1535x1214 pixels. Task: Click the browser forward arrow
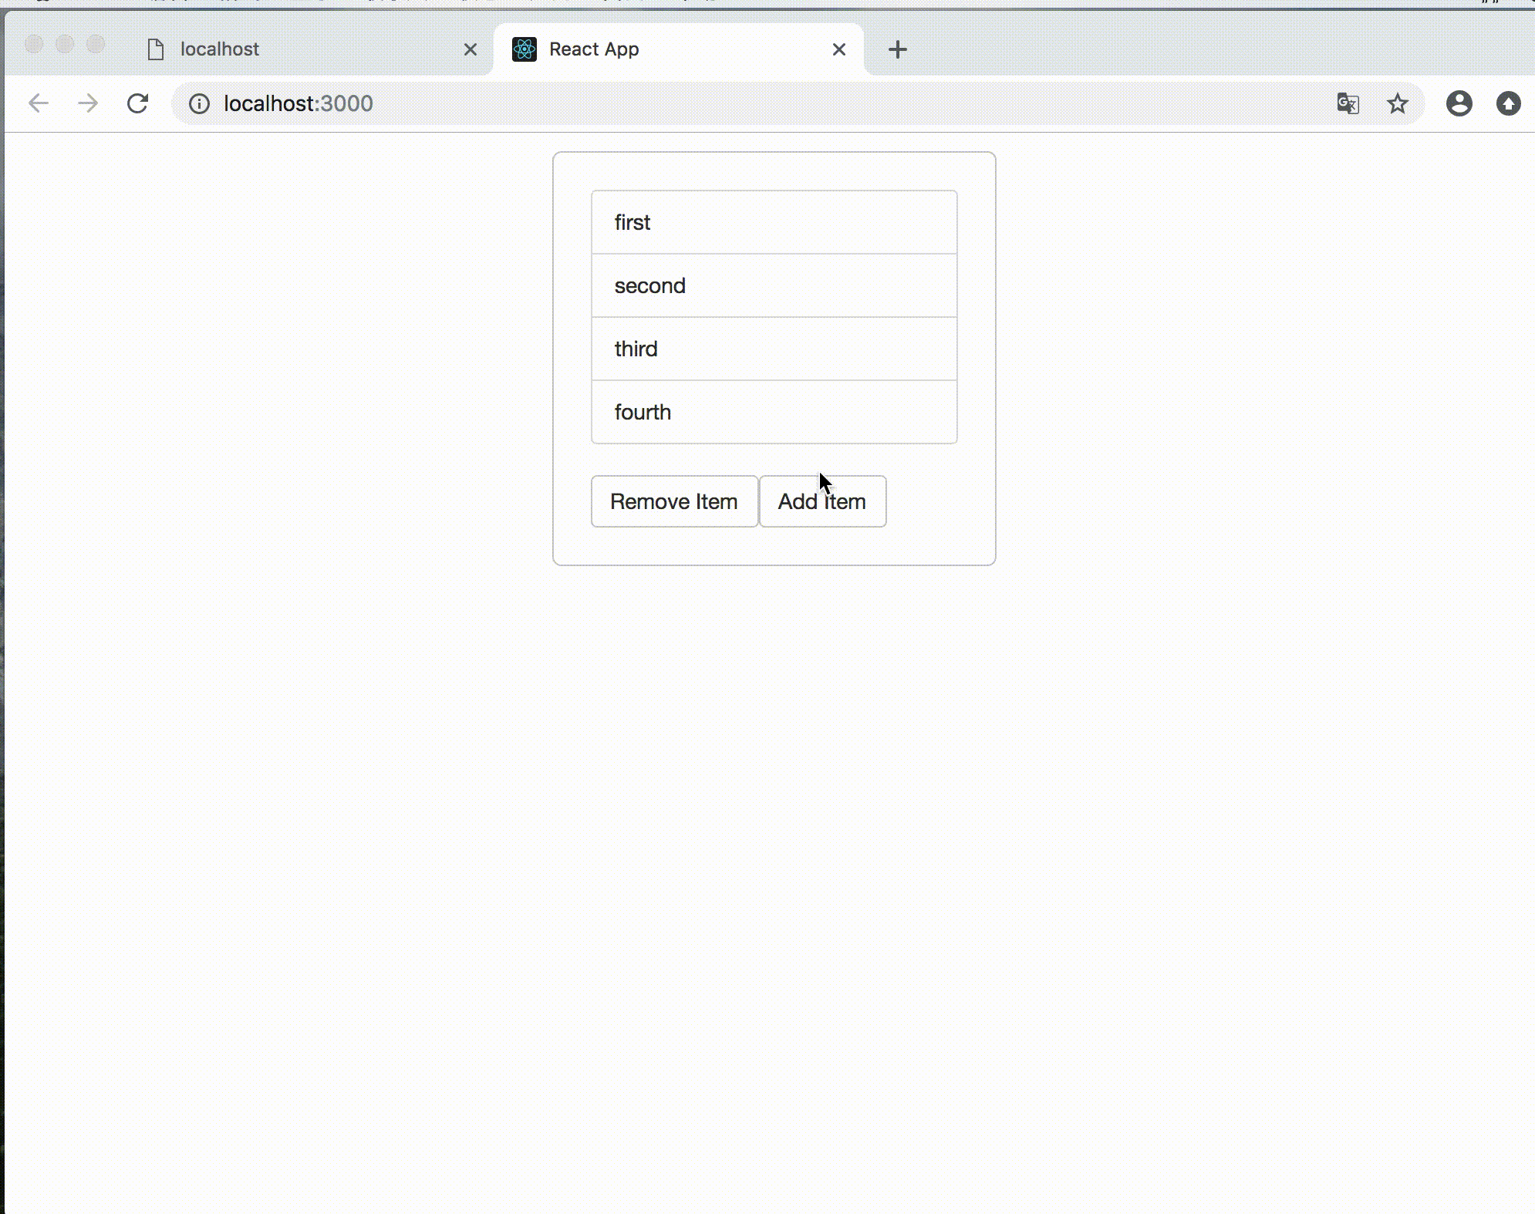88,103
